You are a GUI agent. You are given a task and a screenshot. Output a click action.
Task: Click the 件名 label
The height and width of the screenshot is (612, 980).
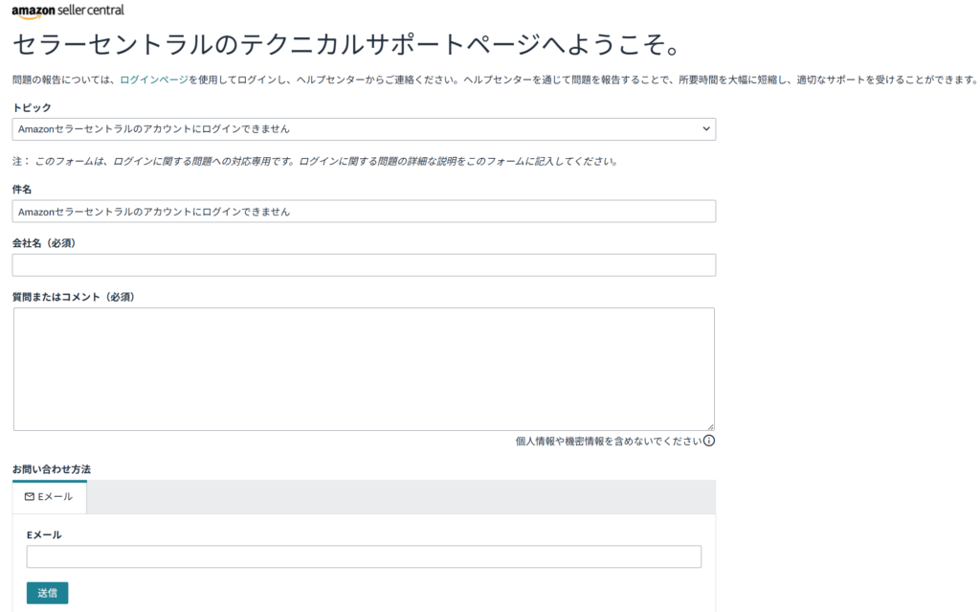click(x=22, y=189)
